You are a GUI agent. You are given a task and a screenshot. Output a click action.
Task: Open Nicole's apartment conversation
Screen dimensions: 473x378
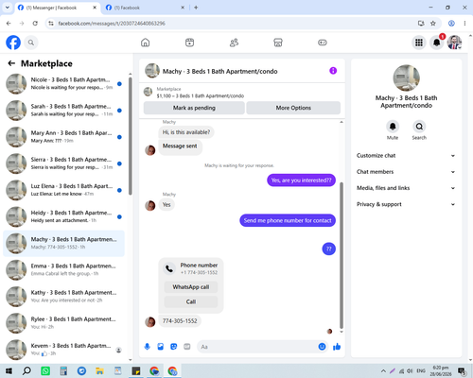coord(63,84)
